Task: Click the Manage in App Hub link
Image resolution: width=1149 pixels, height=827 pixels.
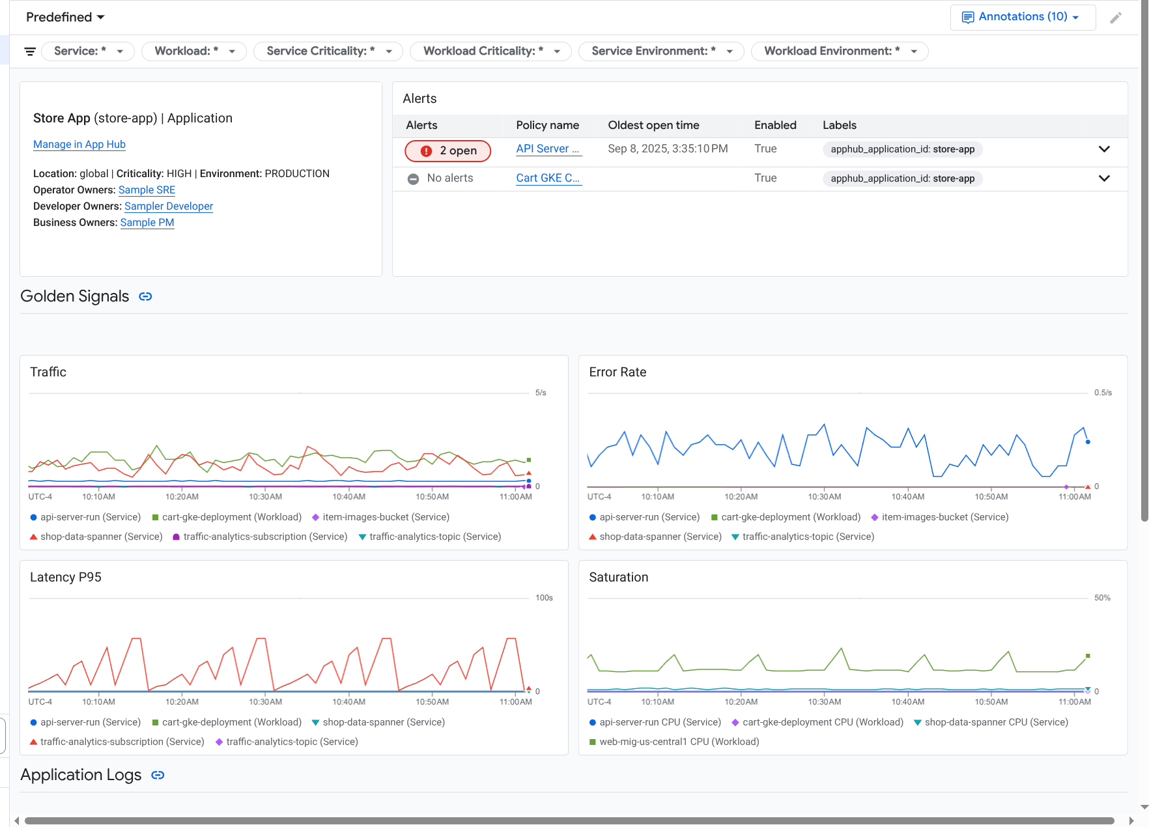Action: click(79, 144)
